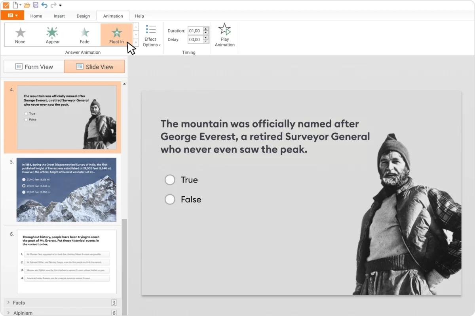Select the Animation tab
The height and width of the screenshot is (316, 475).
click(113, 16)
